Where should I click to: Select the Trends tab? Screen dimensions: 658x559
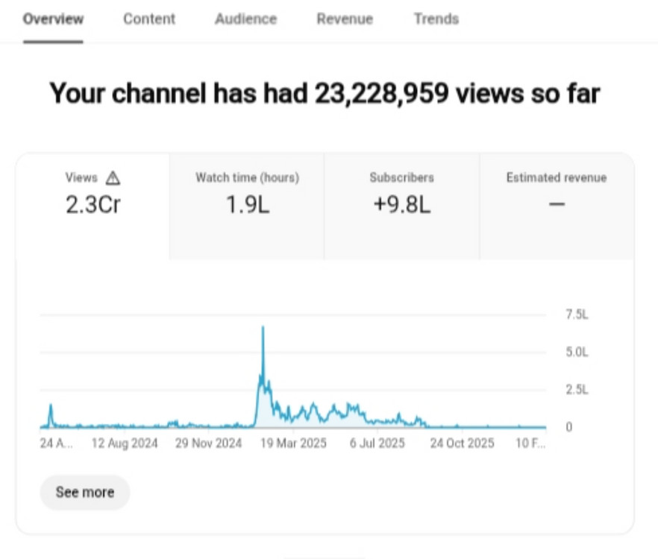point(436,19)
